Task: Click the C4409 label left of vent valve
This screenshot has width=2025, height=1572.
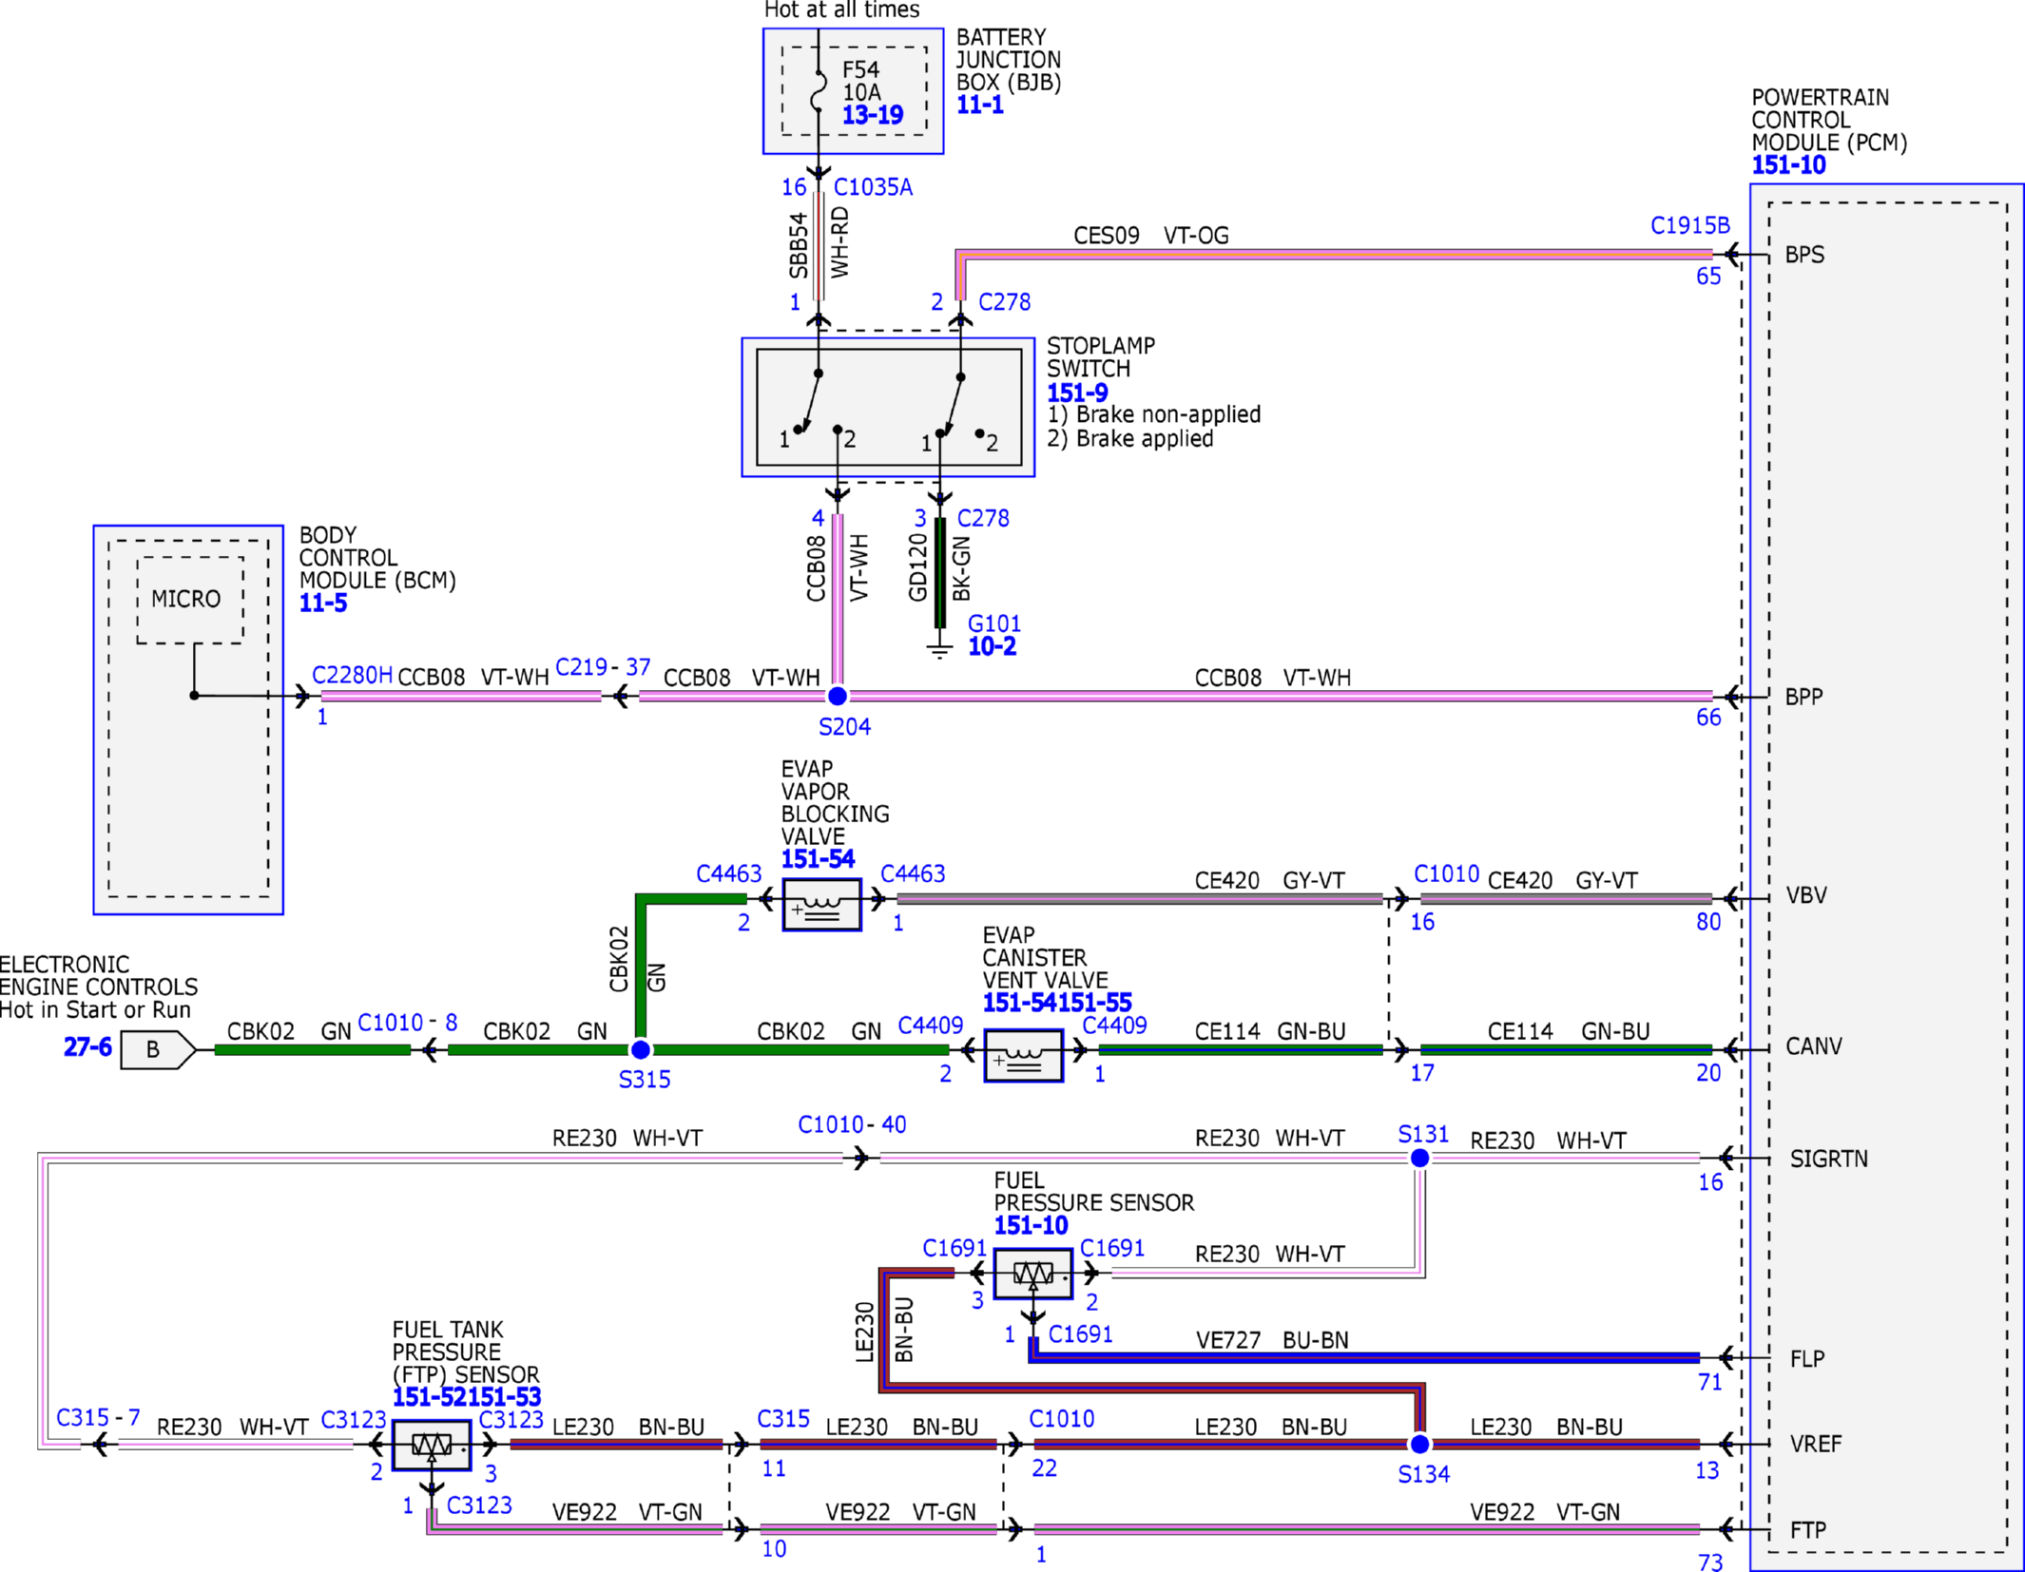Action: coord(930,1026)
